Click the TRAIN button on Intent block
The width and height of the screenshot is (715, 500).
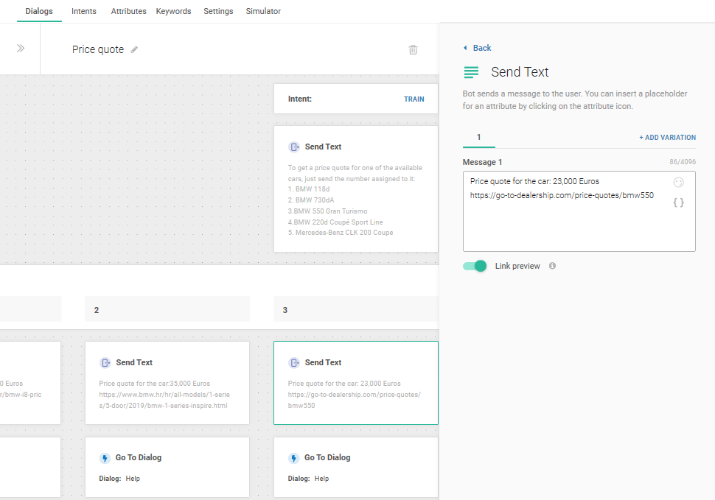coord(414,99)
